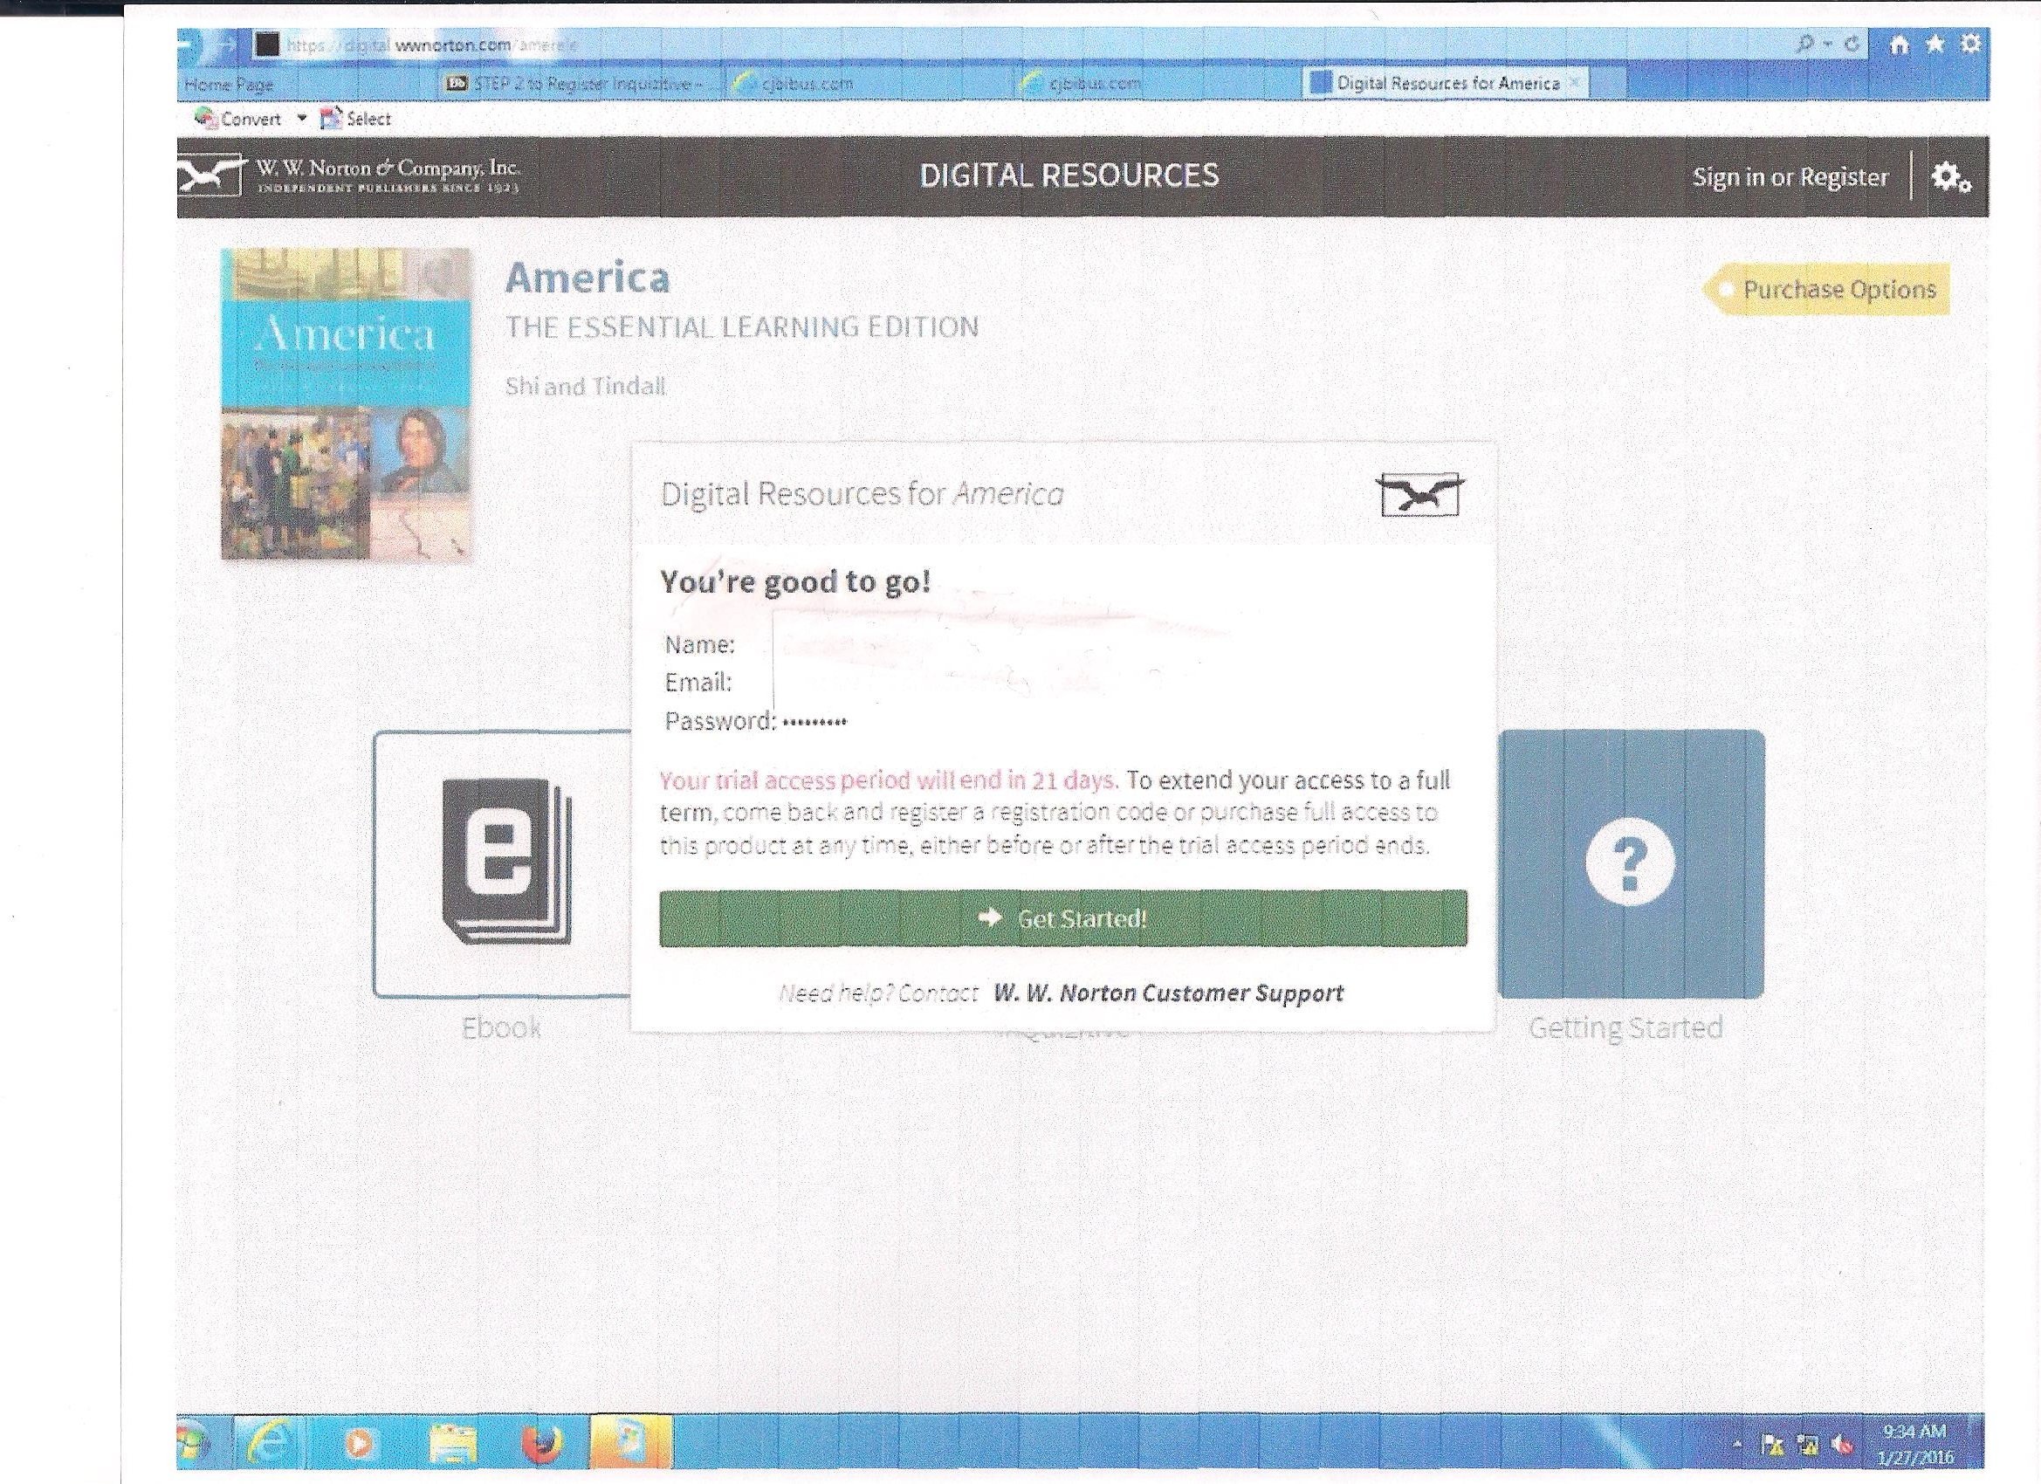Click the green Get Started! button

(1062, 918)
